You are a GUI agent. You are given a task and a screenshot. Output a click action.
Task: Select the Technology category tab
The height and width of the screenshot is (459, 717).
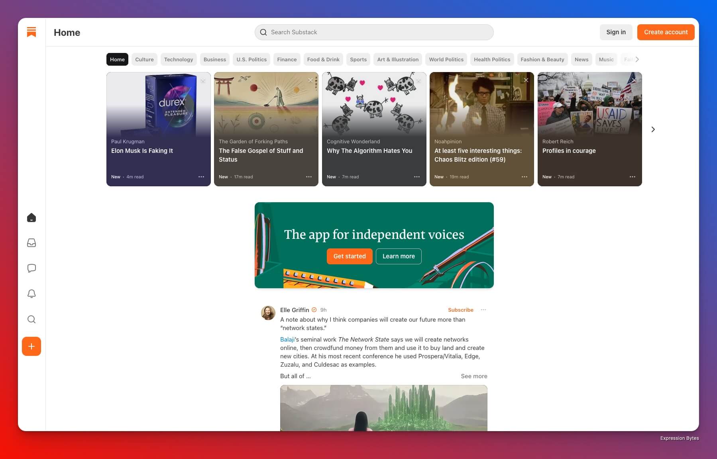[179, 59]
